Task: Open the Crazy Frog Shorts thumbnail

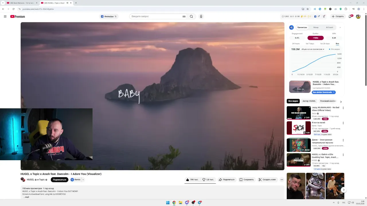Action: coord(315,186)
